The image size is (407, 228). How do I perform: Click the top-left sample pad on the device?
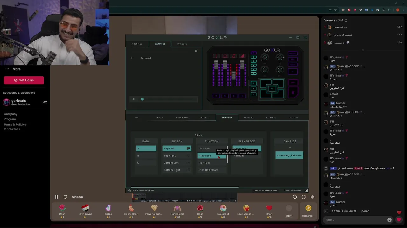(266, 83)
